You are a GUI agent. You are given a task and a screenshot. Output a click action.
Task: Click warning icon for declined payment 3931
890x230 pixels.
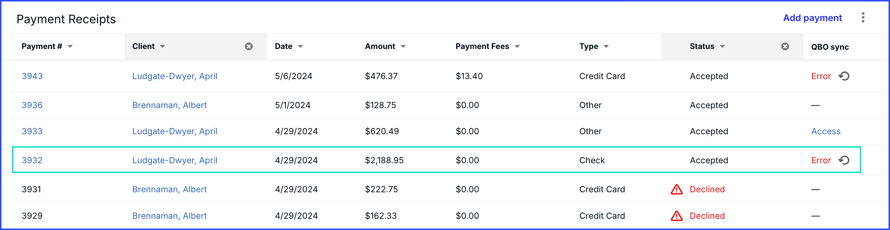[x=677, y=189]
